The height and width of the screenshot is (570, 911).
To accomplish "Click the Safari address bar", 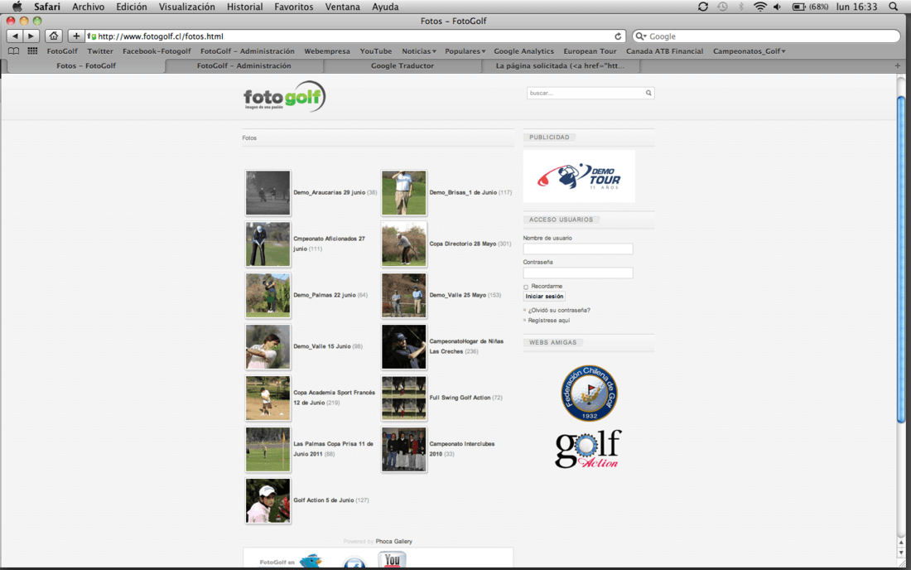I will 355,36.
